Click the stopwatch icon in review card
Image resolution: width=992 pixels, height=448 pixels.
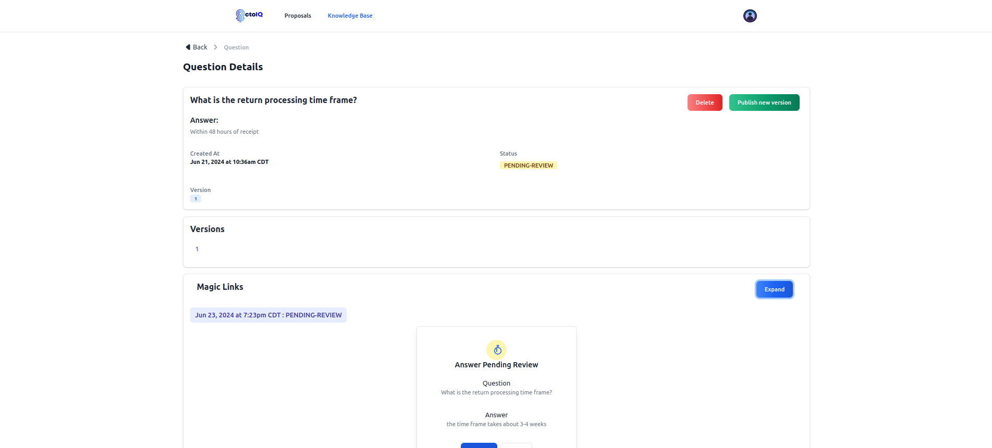tap(496, 350)
